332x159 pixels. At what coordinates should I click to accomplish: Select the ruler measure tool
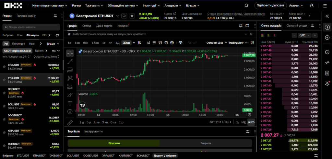[x=70, y=123]
